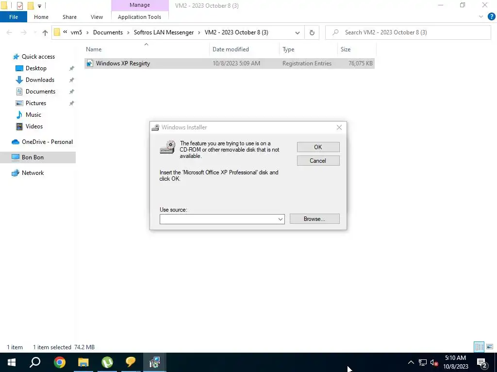Open Downloads in the navigation pane

pyautogui.click(x=40, y=80)
